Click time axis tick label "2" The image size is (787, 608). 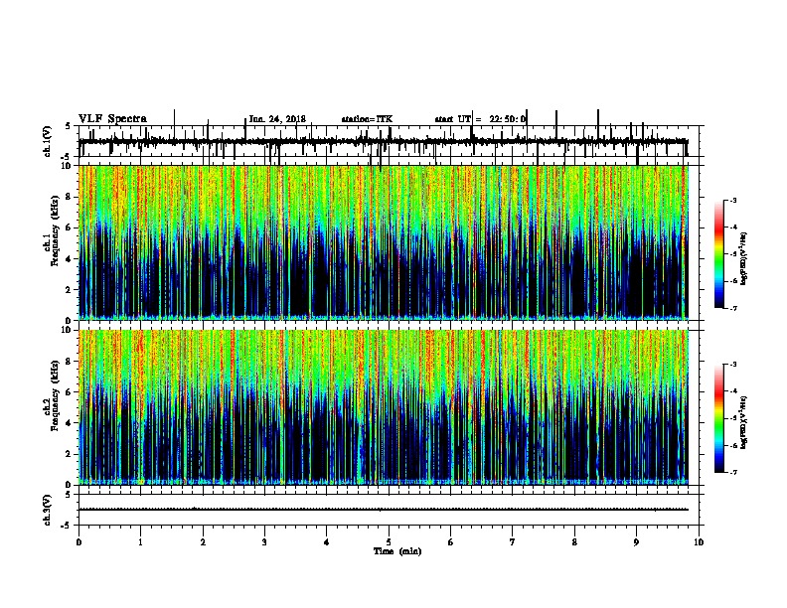[203, 542]
